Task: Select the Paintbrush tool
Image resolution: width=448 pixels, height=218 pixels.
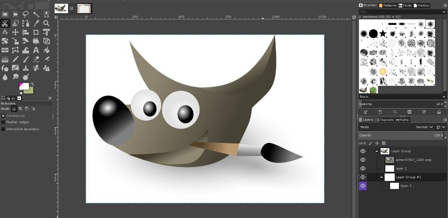Action: 26,59
